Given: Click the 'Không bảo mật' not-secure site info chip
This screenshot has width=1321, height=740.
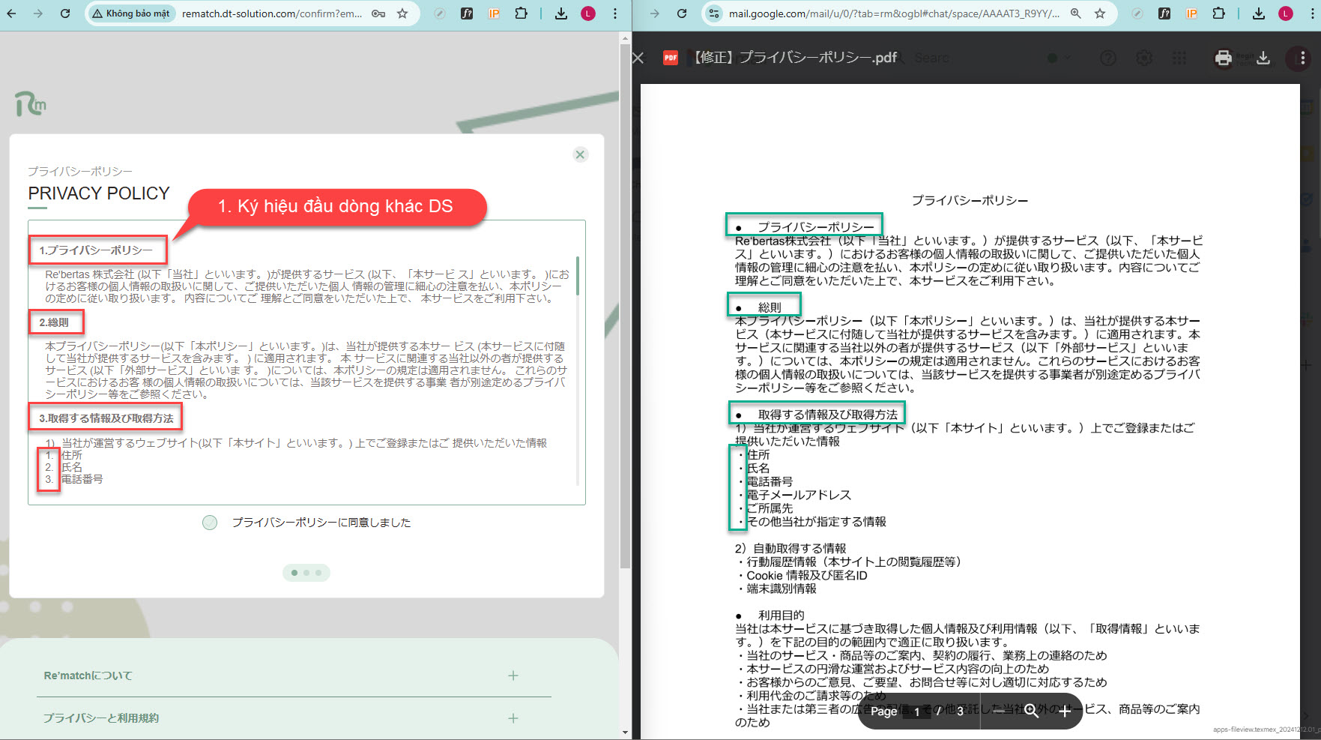Looking at the screenshot, I should [131, 13].
